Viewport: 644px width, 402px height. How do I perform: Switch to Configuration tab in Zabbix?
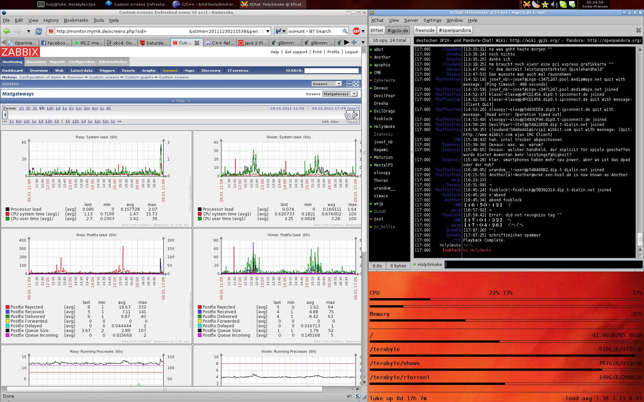coord(82,62)
